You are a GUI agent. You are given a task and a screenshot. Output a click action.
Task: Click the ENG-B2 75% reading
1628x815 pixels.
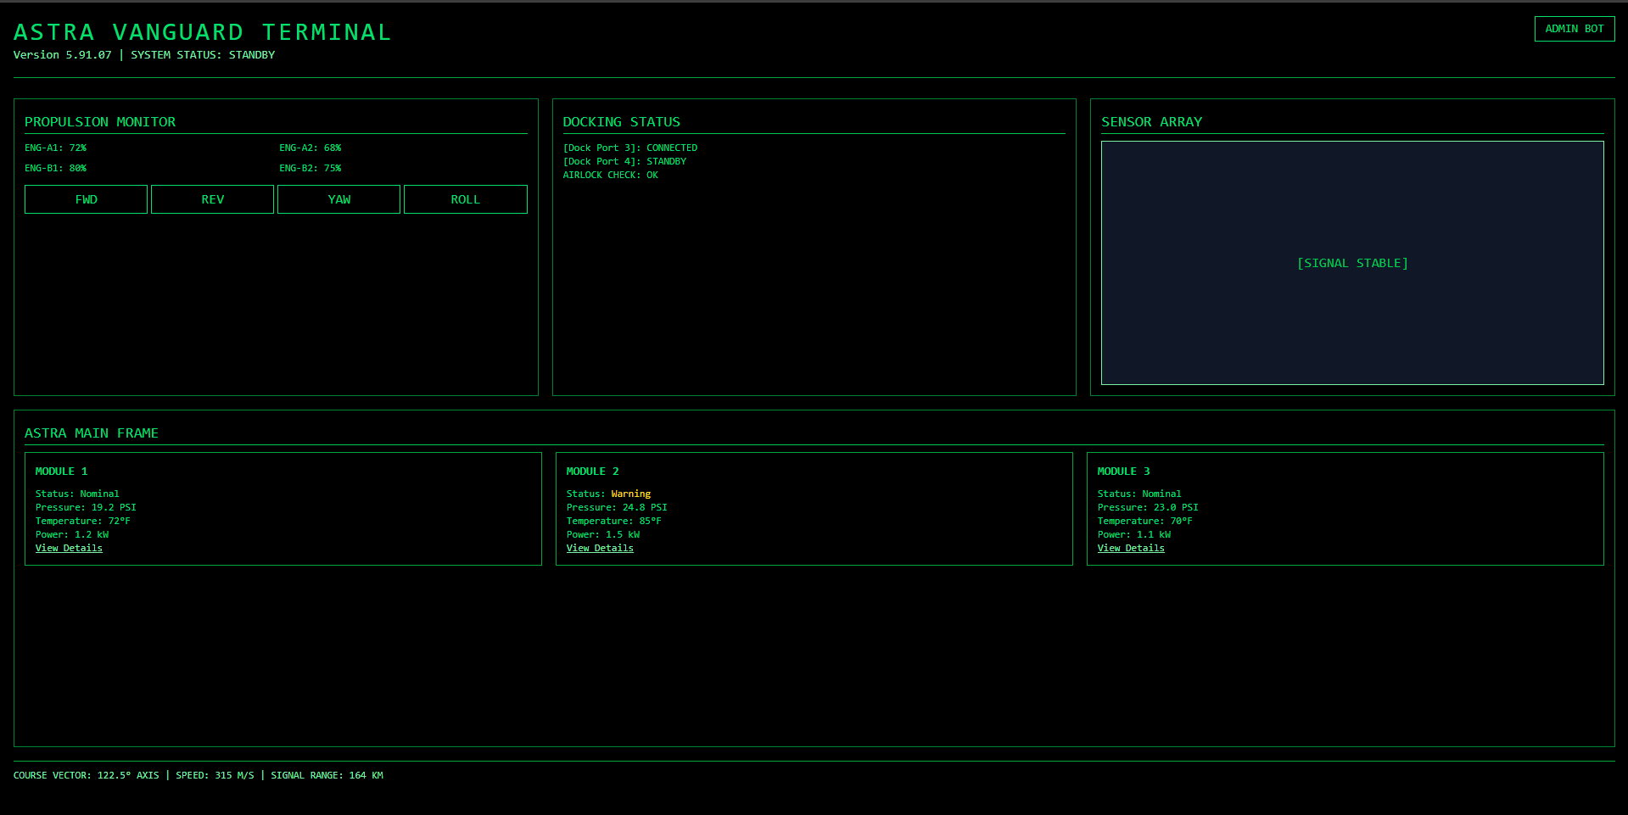click(x=310, y=168)
